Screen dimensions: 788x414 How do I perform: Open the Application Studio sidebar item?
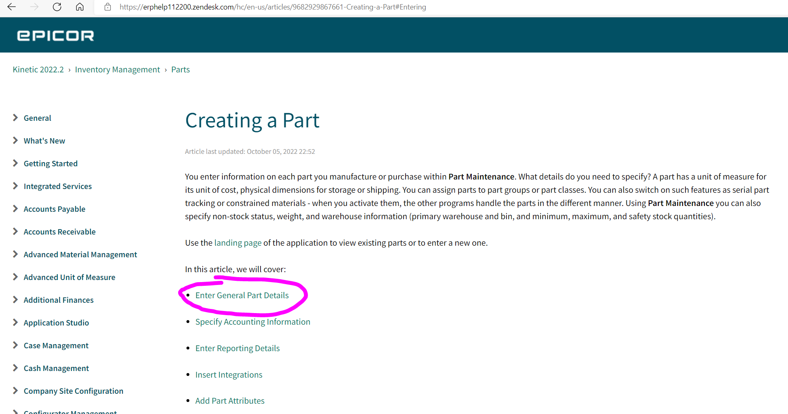tap(56, 323)
